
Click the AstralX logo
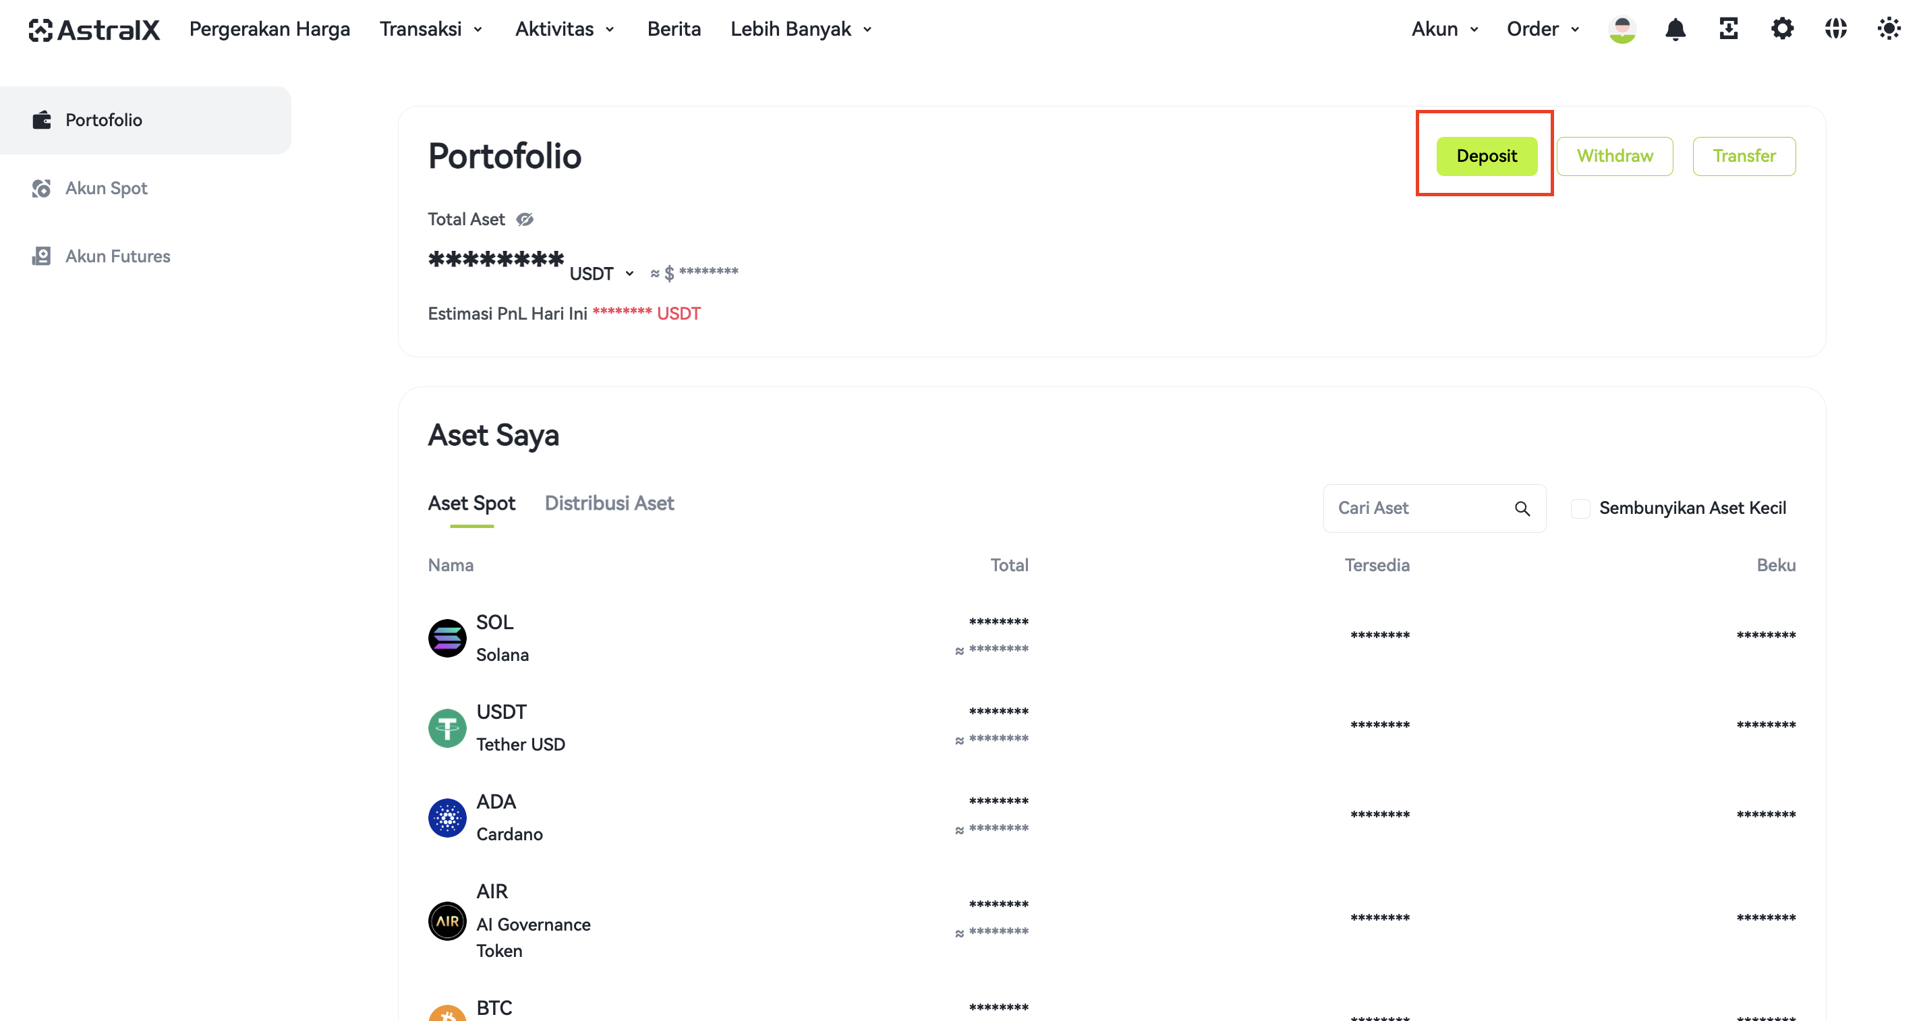pyautogui.click(x=94, y=30)
